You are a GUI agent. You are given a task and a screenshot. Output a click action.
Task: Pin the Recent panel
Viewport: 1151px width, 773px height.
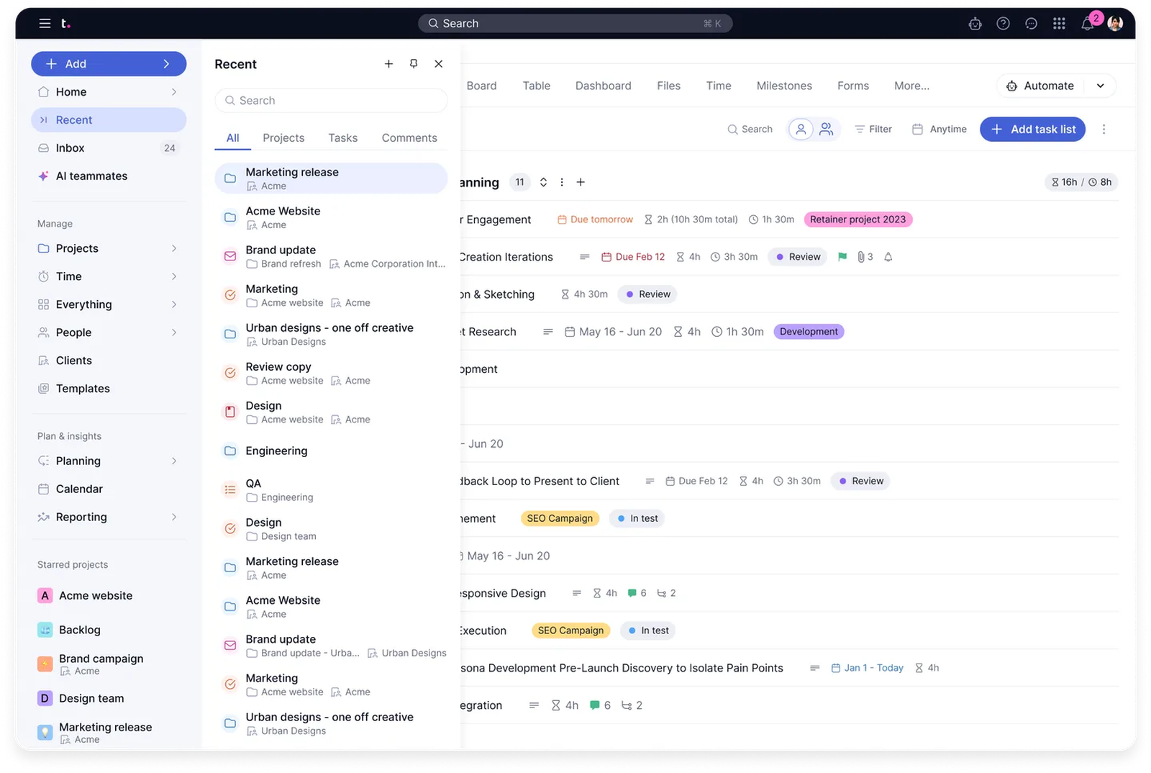pyautogui.click(x=414, y=64)
